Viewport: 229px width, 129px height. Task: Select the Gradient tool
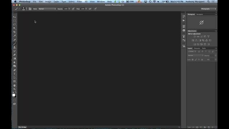coord(14,58)
